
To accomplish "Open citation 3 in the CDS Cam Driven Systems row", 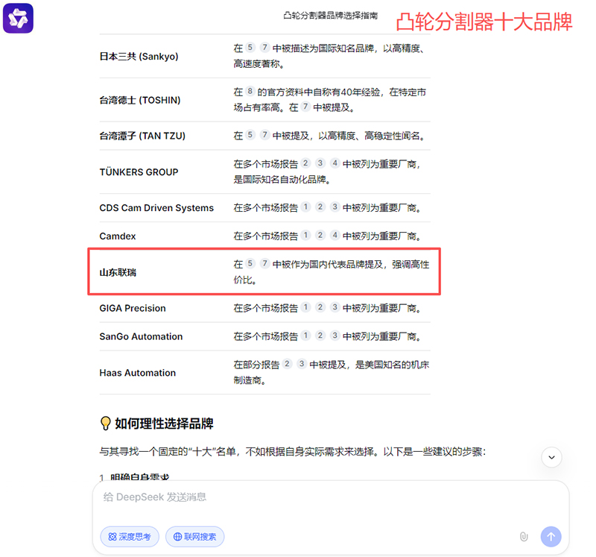I will [x=335, y=207].
